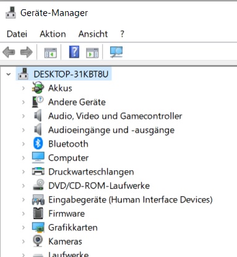Image resolution: width=237 pixels, height=257 pixels.
Task: Click the Andere Geräte unknown device icon
Action: point(38,102)
